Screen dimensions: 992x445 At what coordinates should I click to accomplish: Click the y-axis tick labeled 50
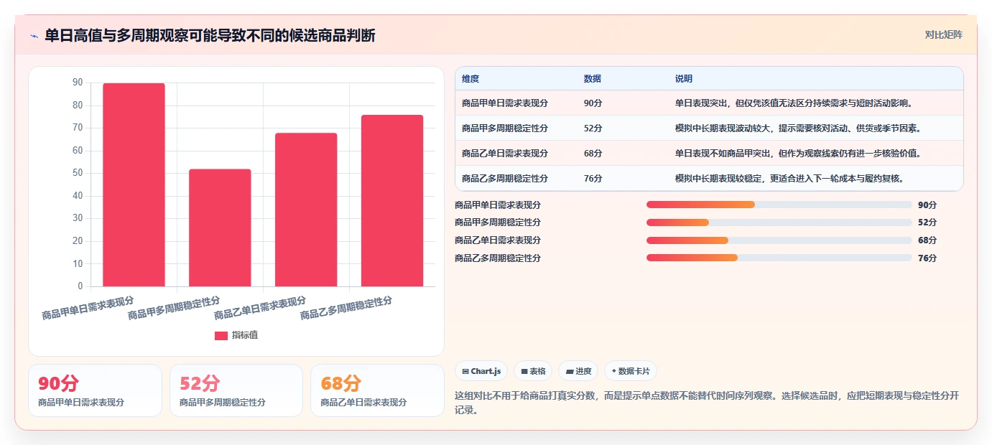[78, 173]
